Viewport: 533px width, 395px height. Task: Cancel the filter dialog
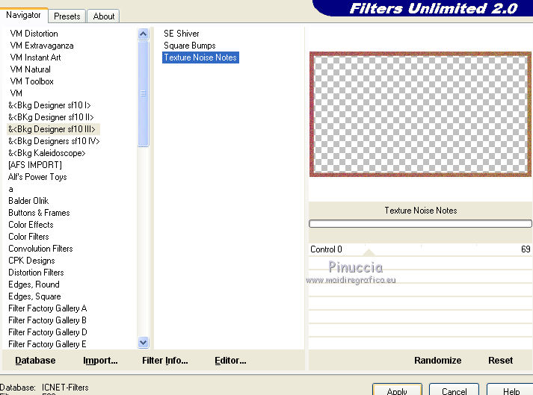click(455, 390)
